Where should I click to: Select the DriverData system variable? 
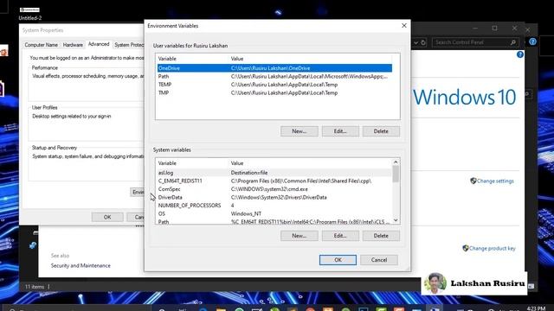274,198
